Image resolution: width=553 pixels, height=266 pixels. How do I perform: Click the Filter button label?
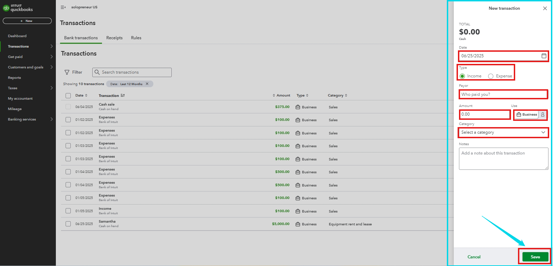(x=77, y=72)
